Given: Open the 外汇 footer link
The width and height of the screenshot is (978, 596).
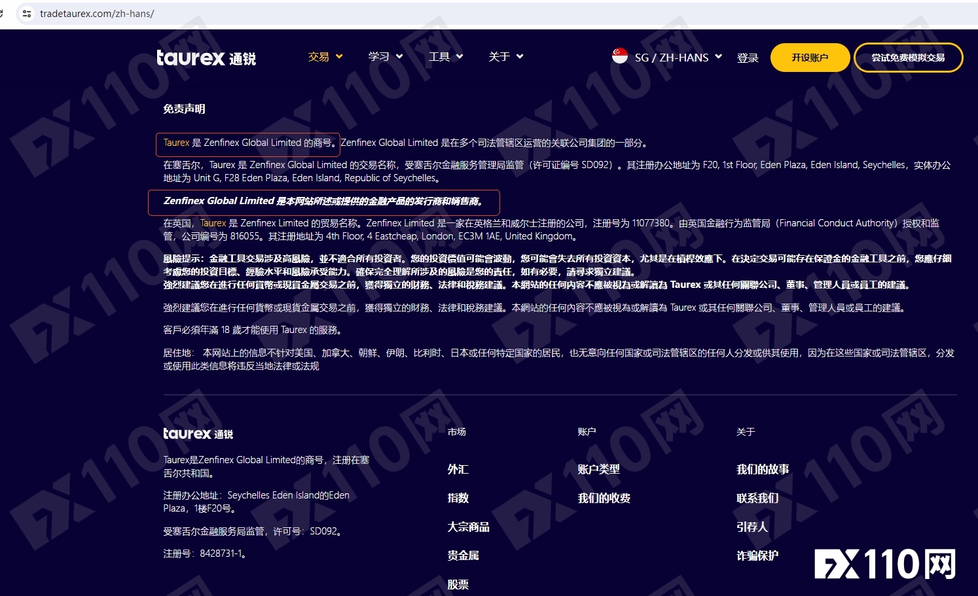Looking at the screenshot, I should (x=458, y=470).
